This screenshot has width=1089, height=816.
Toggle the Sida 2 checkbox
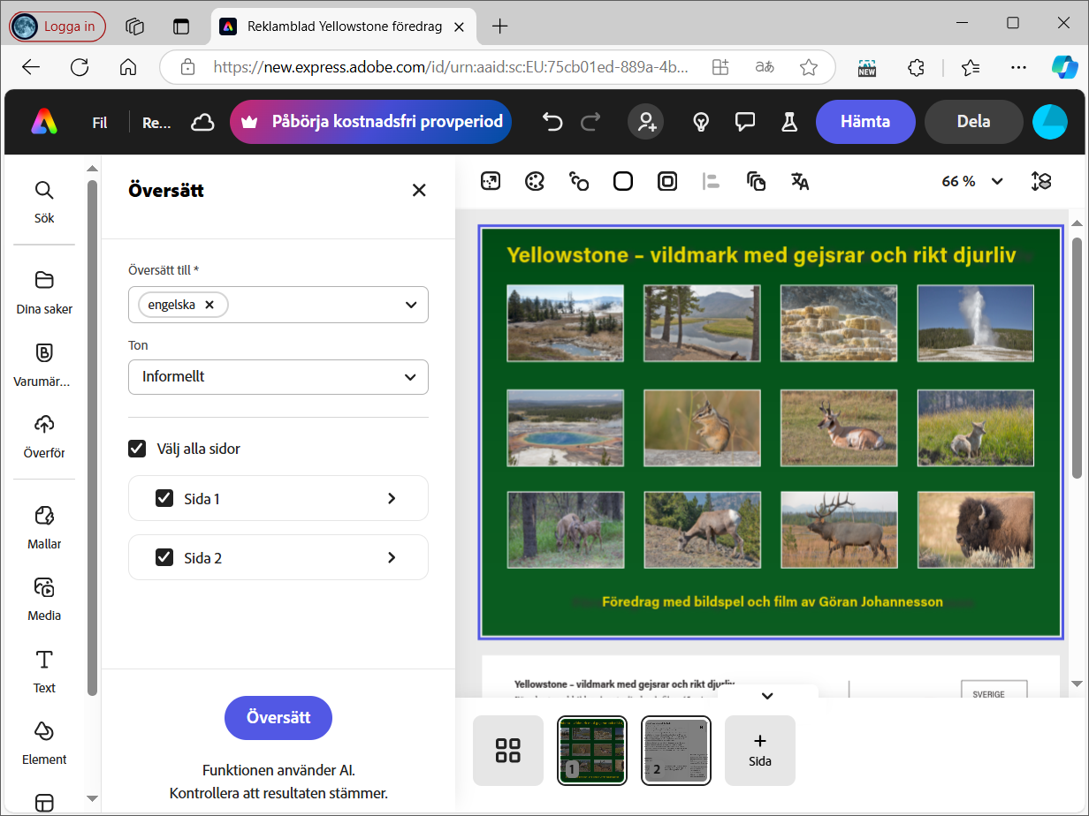[164, 557]
